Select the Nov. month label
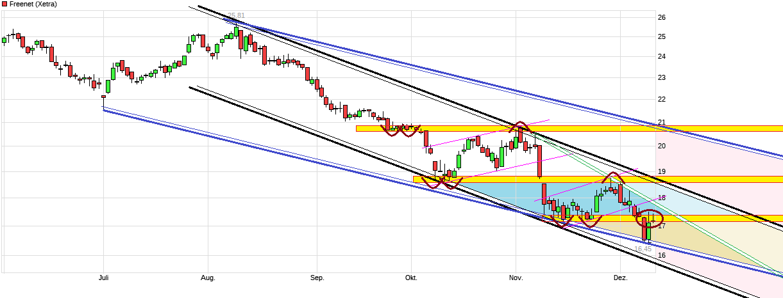783x298 pixels. tap(516, 278)
